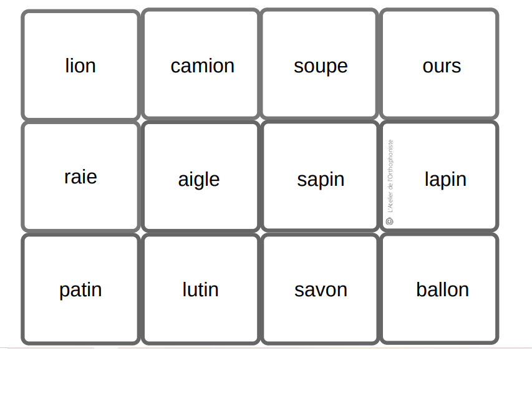
Task: Click the thick gray border of the ballon card
Action: [496, 288]
